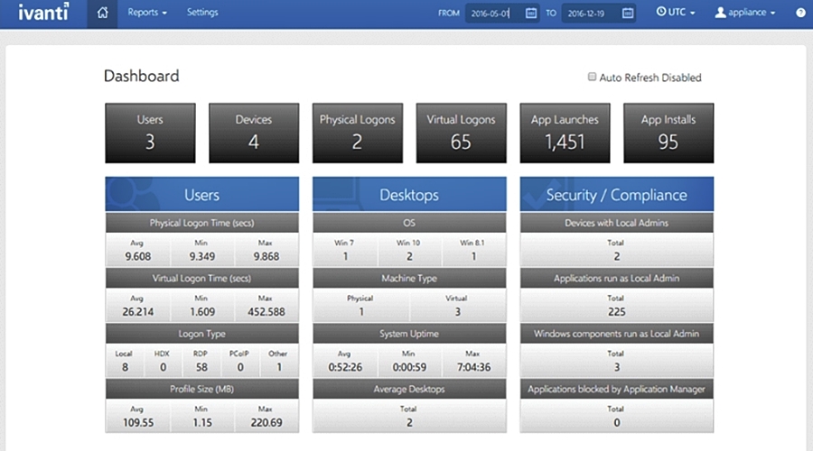Open the Physical Logons tile
The width and height of the screenshot is (813, 451).
(x=358, y=133)
